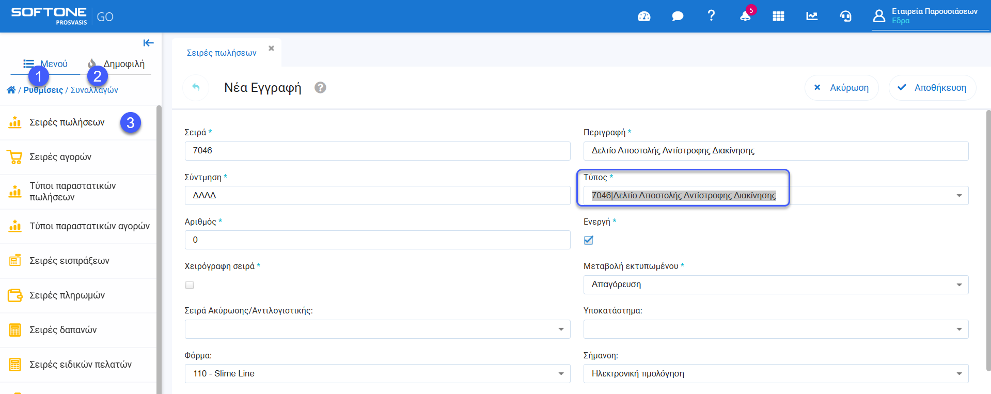Collapse the sidebar with arrow icon
991x394 pixels.
148,43
